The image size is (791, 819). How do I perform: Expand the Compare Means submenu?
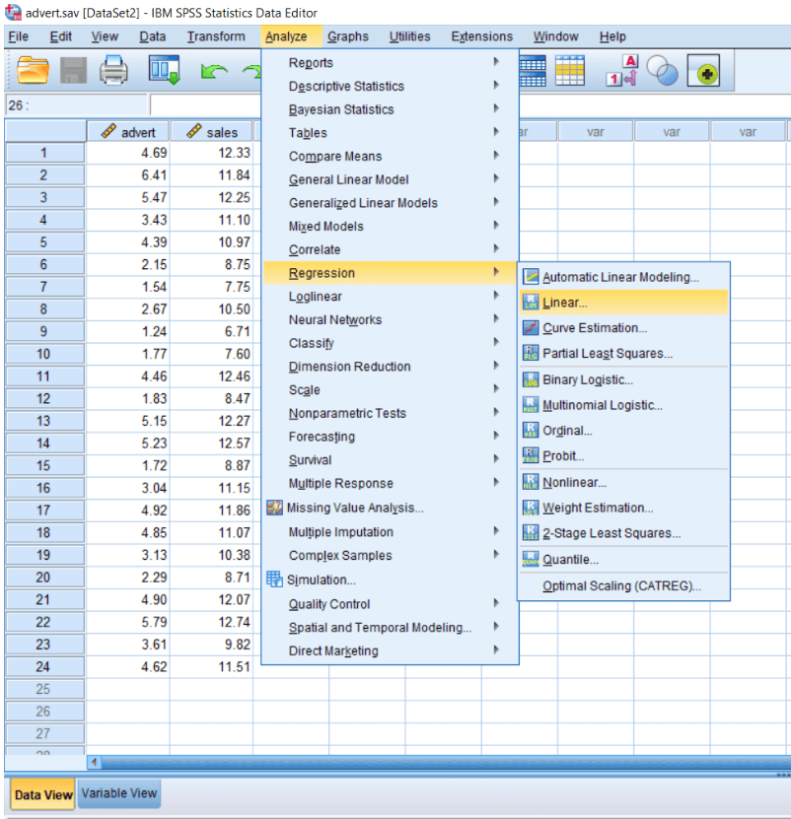tap(337, 156)
